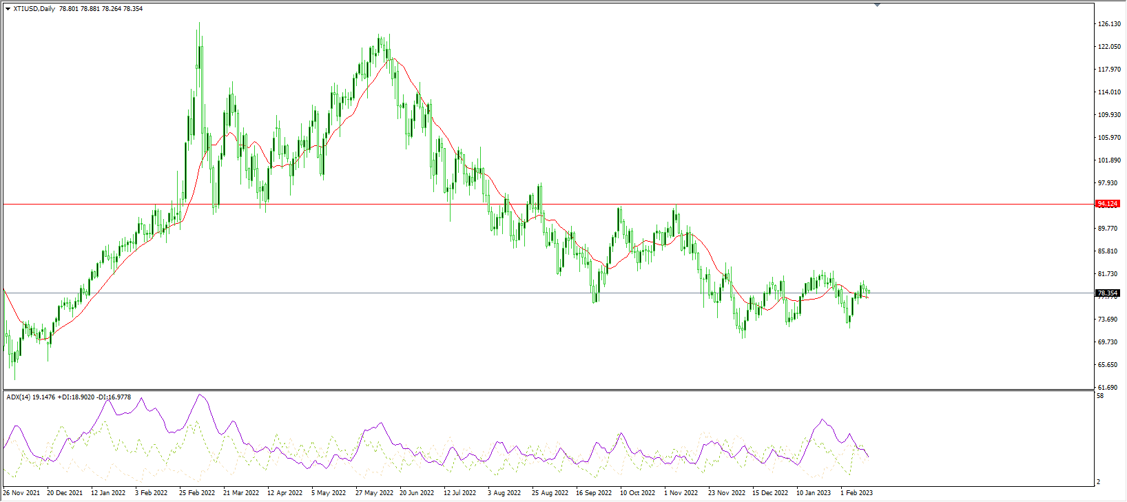The width and height of the screenshot is (1127, 502).
Task: Click the 27 May 2022 date label
Action: [374, 493]
